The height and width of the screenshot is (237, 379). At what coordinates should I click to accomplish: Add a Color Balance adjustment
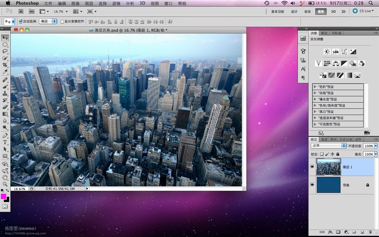(x=335, y=63)
